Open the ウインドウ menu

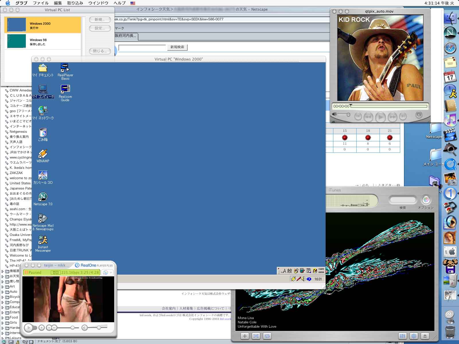tap(98, 3)
